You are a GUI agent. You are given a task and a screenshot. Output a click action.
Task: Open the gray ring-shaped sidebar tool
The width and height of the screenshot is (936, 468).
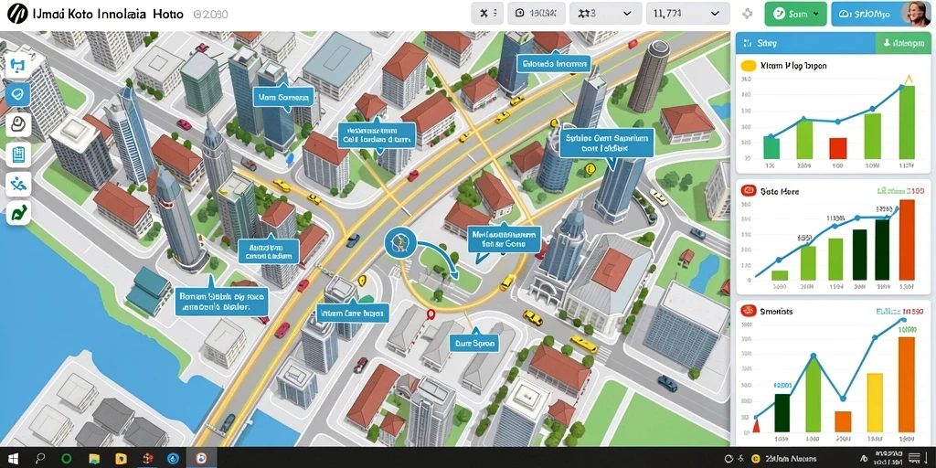(18, 124)
